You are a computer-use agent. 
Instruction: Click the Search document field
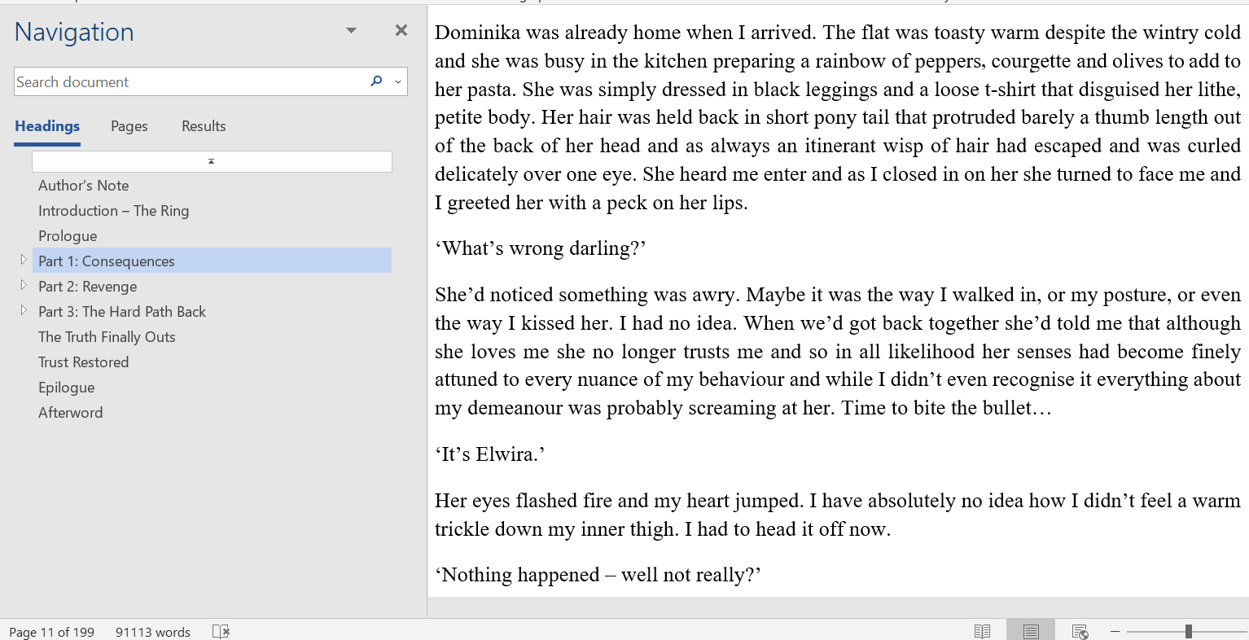(x=191, y=81)
